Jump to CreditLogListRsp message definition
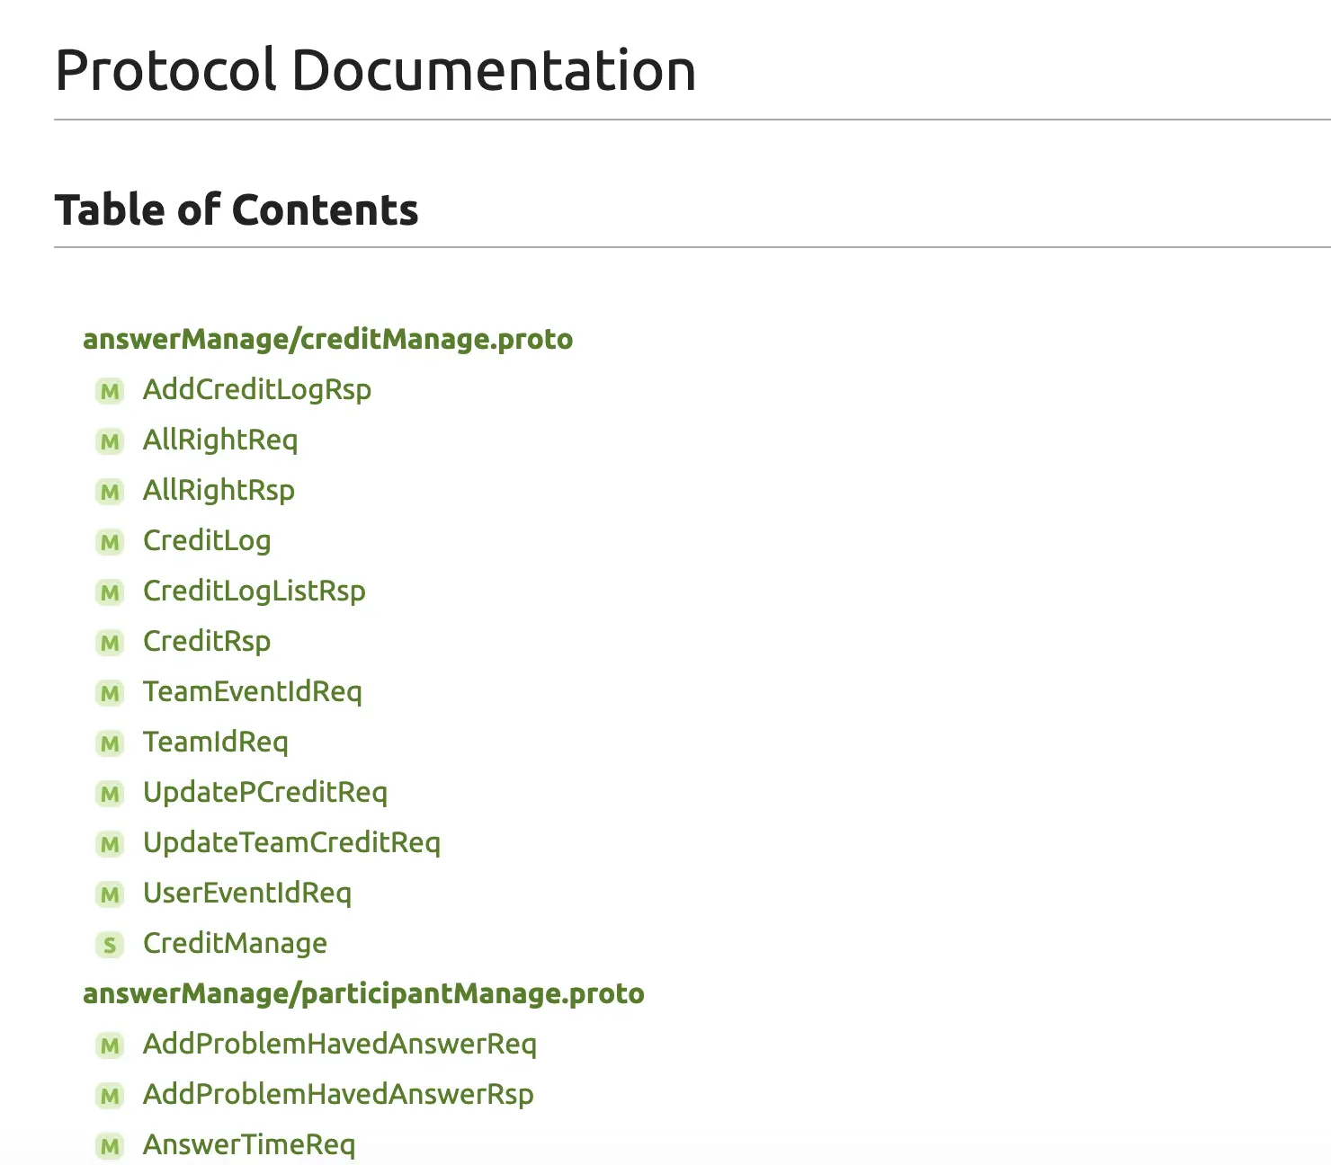This screenshot has width=1331, height=1165. point(255,591)
